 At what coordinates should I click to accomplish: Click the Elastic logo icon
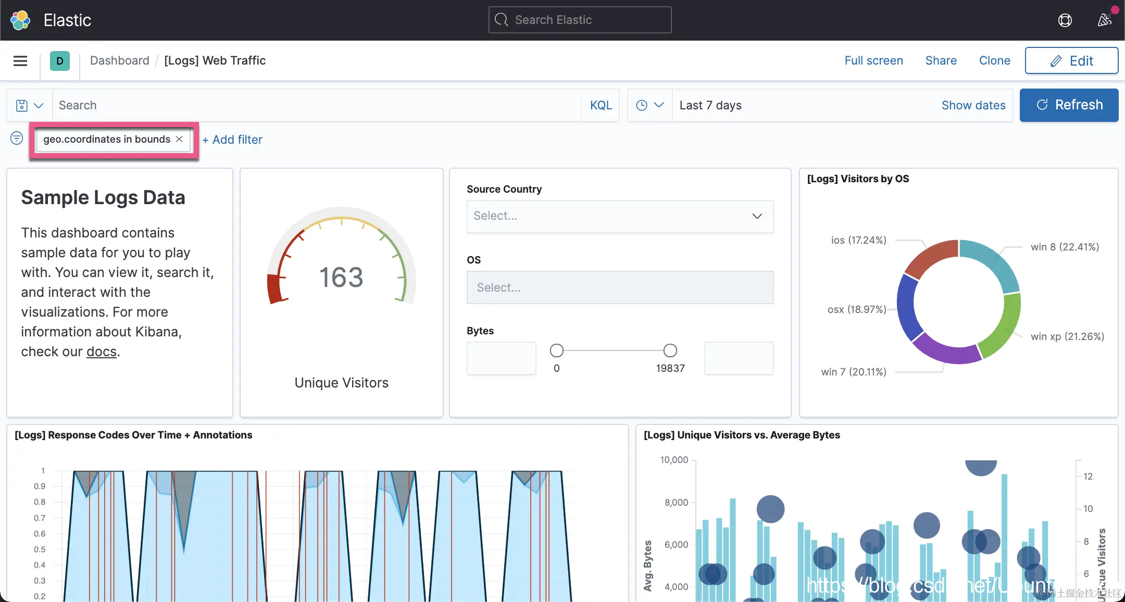(20, 20)
